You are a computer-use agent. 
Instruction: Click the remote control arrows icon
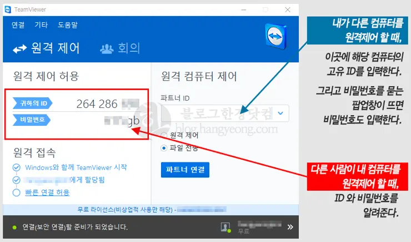click(x=20, y=48)
